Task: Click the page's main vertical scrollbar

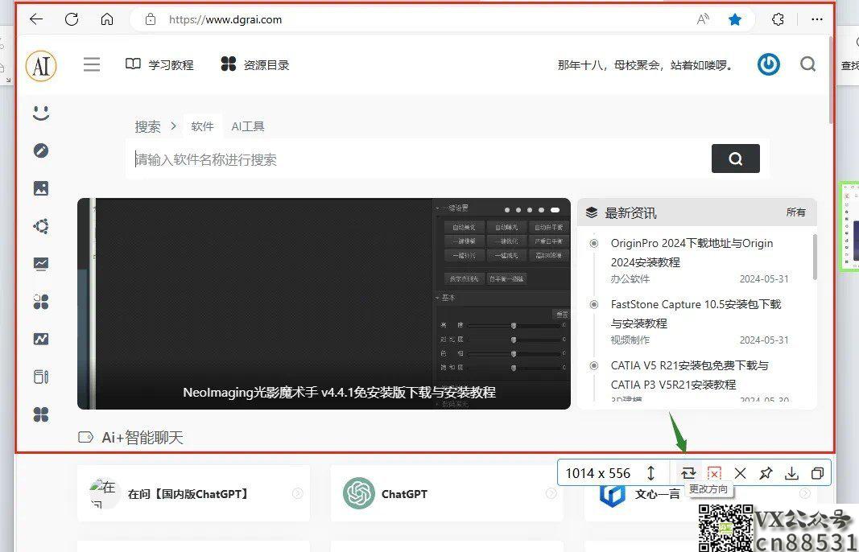Action: tap(831, 81)
